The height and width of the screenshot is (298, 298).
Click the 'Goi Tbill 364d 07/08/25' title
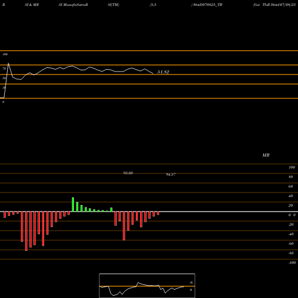(x=274, y=5)
